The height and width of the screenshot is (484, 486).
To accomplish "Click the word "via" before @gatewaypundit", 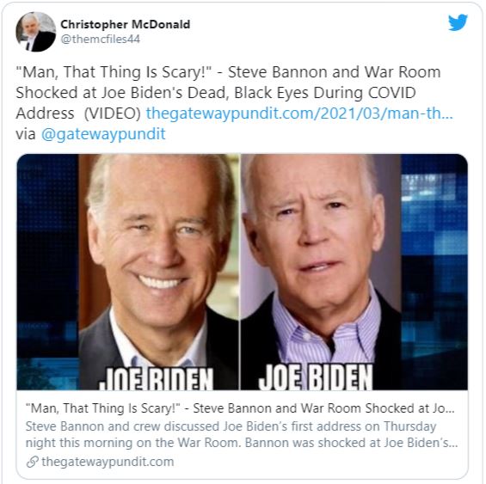I will tap(26, 134).
